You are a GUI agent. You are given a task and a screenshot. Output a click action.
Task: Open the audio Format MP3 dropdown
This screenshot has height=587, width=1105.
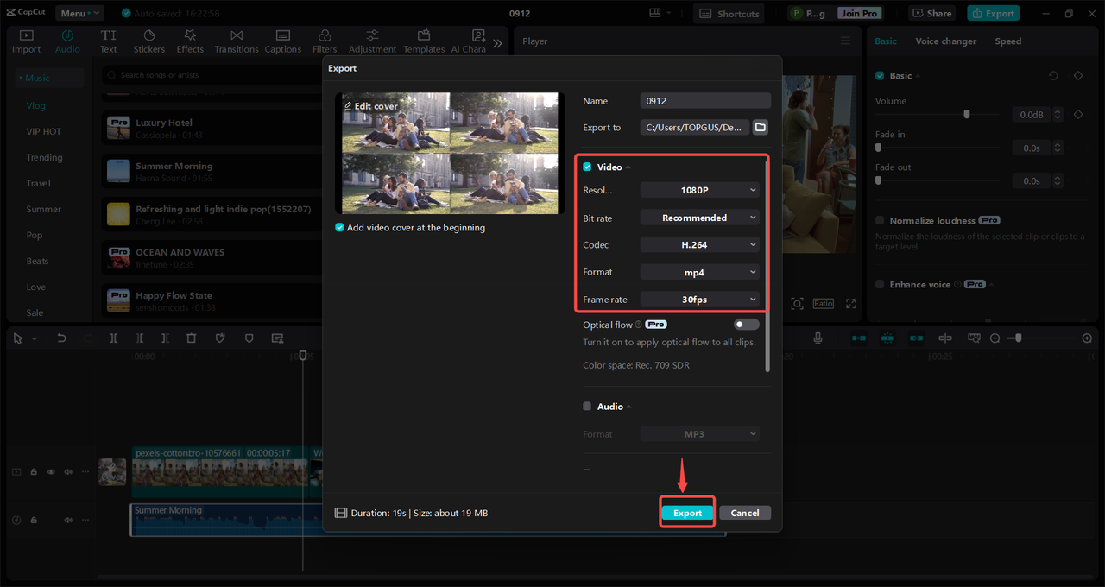click(700, 434)
